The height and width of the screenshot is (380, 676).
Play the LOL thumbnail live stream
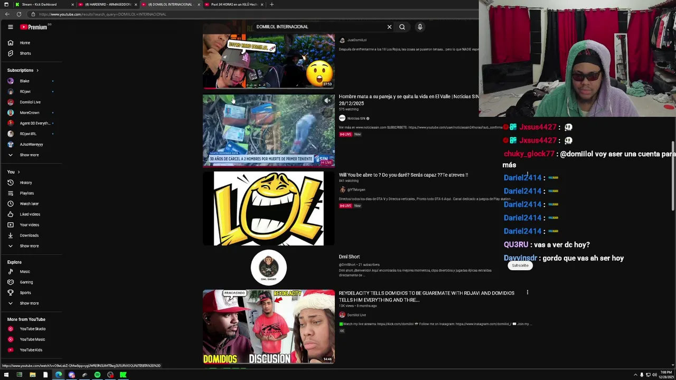(x=268, y=208)
